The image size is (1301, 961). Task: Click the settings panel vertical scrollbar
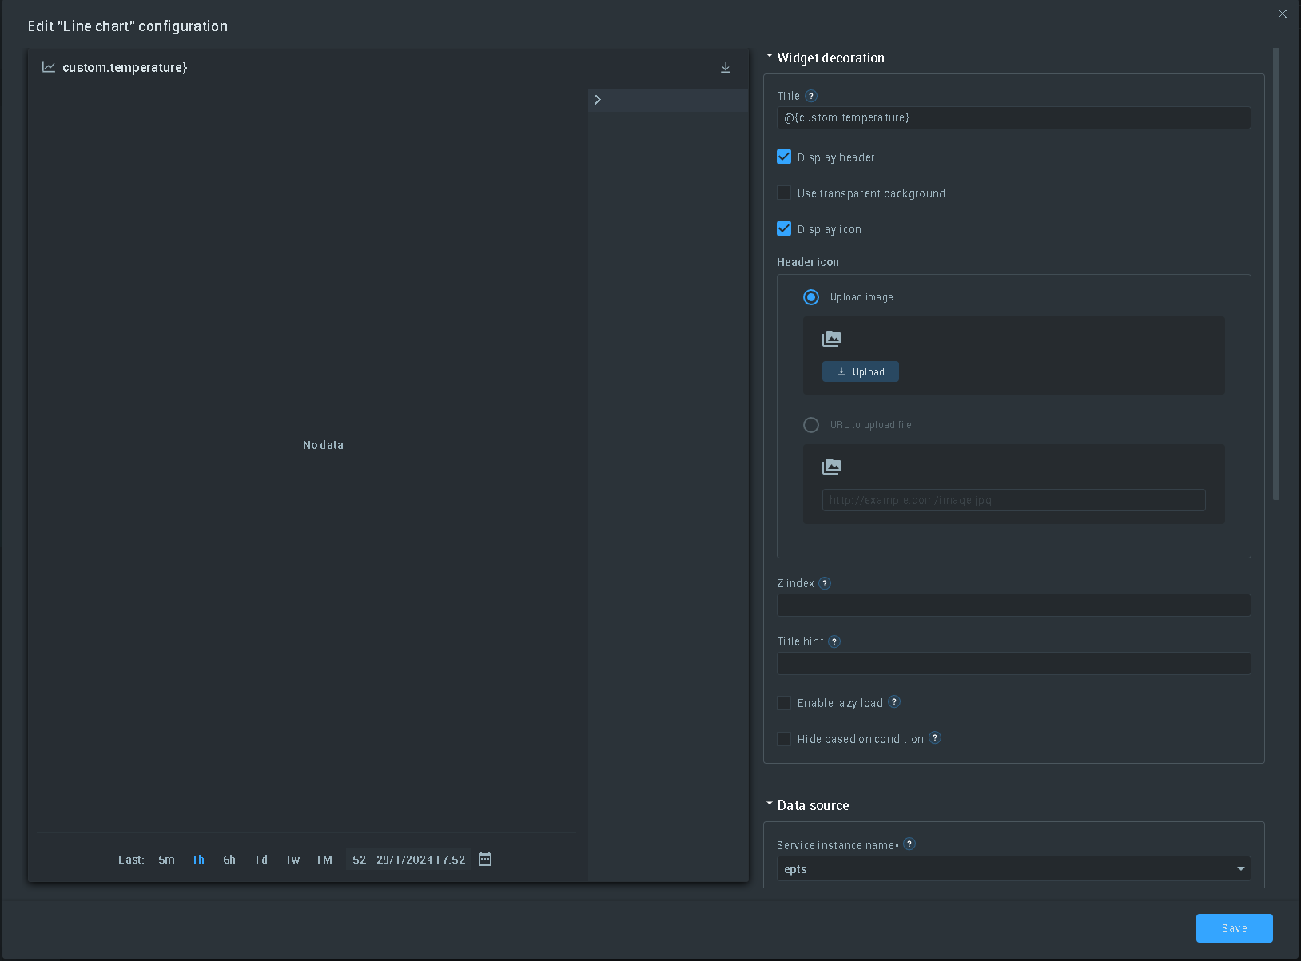pos(1276,274)
